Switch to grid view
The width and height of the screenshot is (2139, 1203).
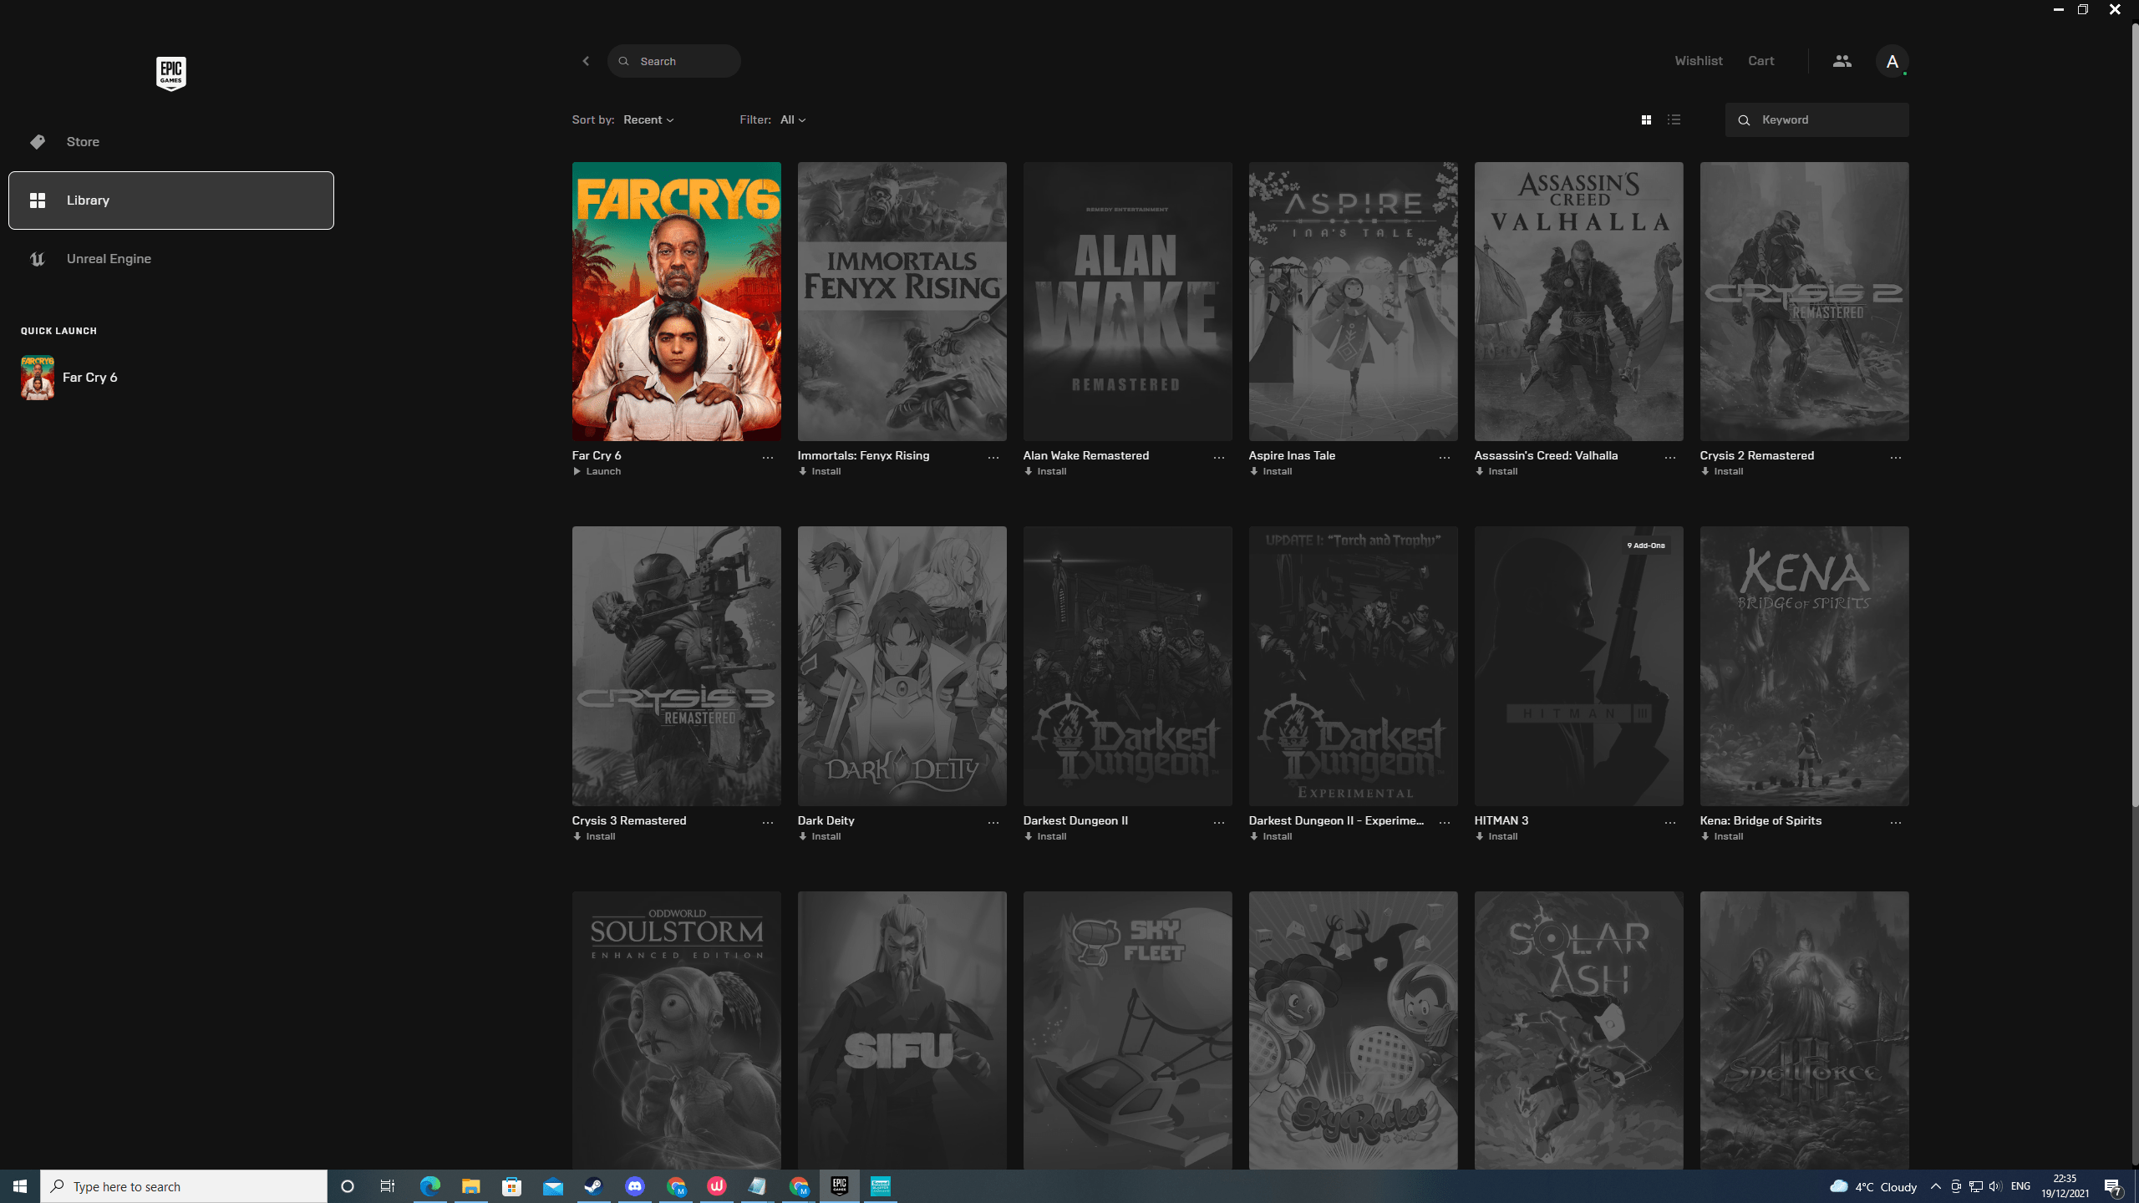[1646, 120]
